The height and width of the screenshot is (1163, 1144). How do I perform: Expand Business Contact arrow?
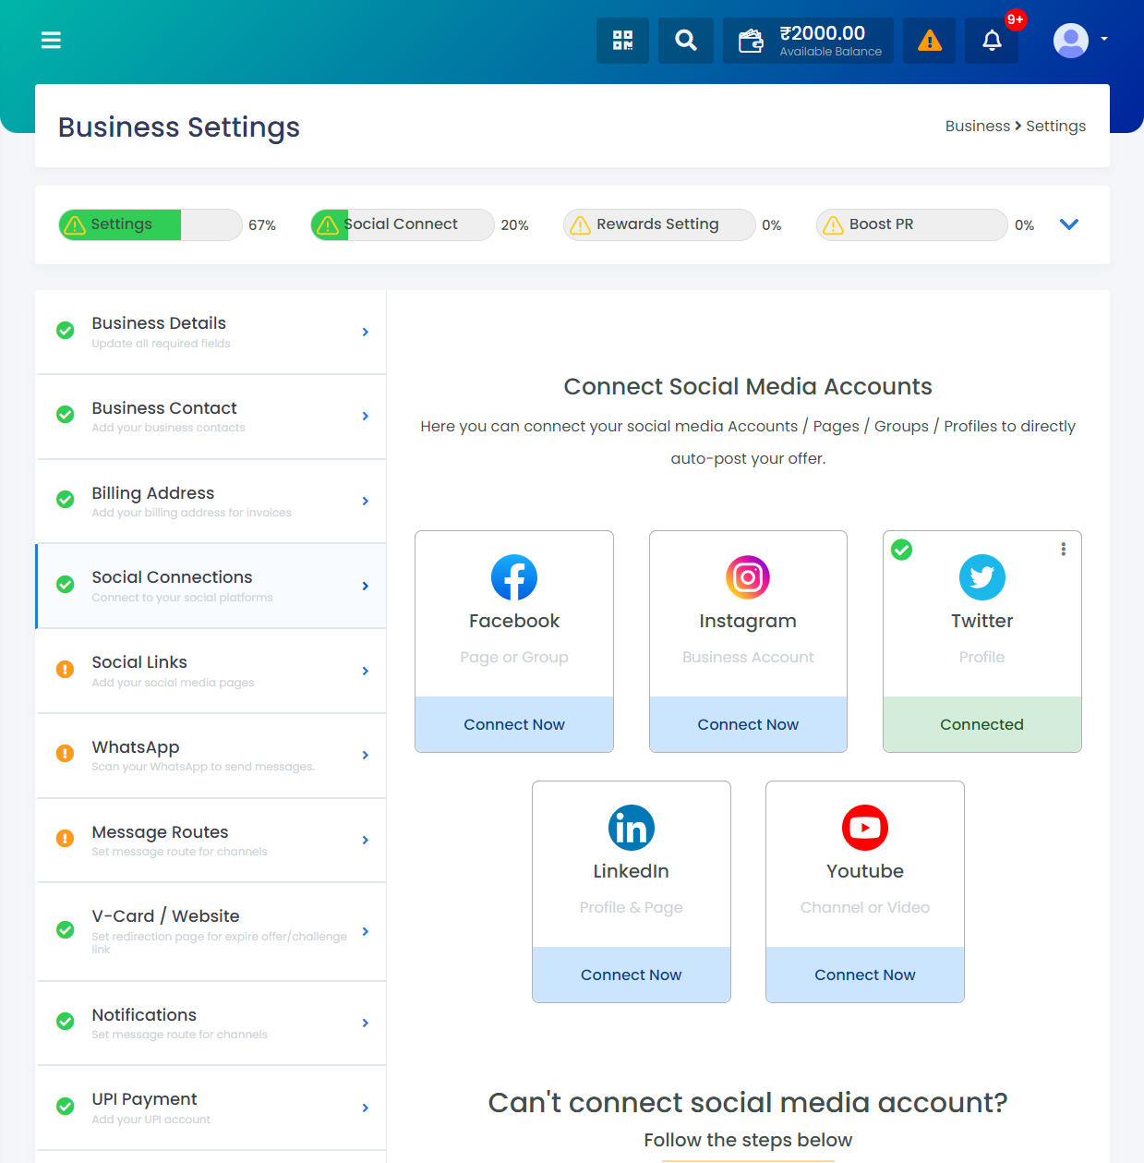tap(366, 416)
